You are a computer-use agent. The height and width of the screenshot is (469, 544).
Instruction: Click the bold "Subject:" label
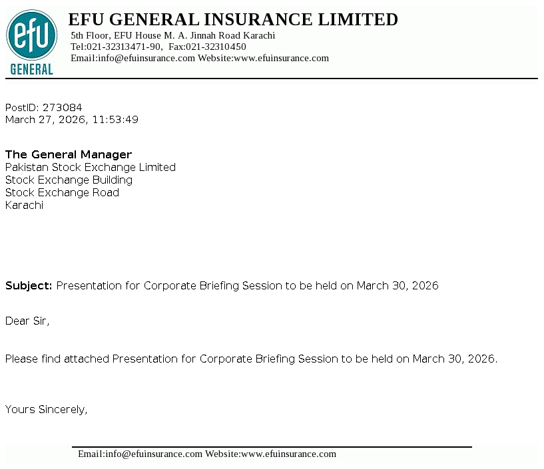coord(29,285)
